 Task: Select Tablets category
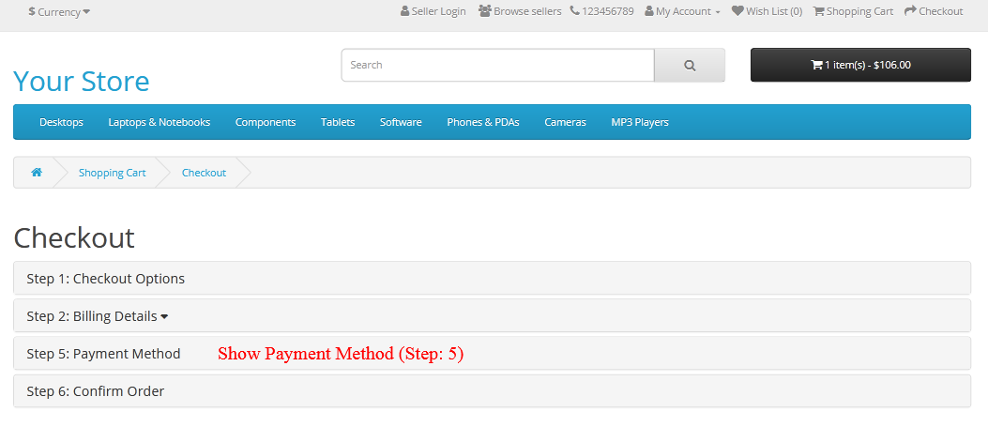click(338, 122)
